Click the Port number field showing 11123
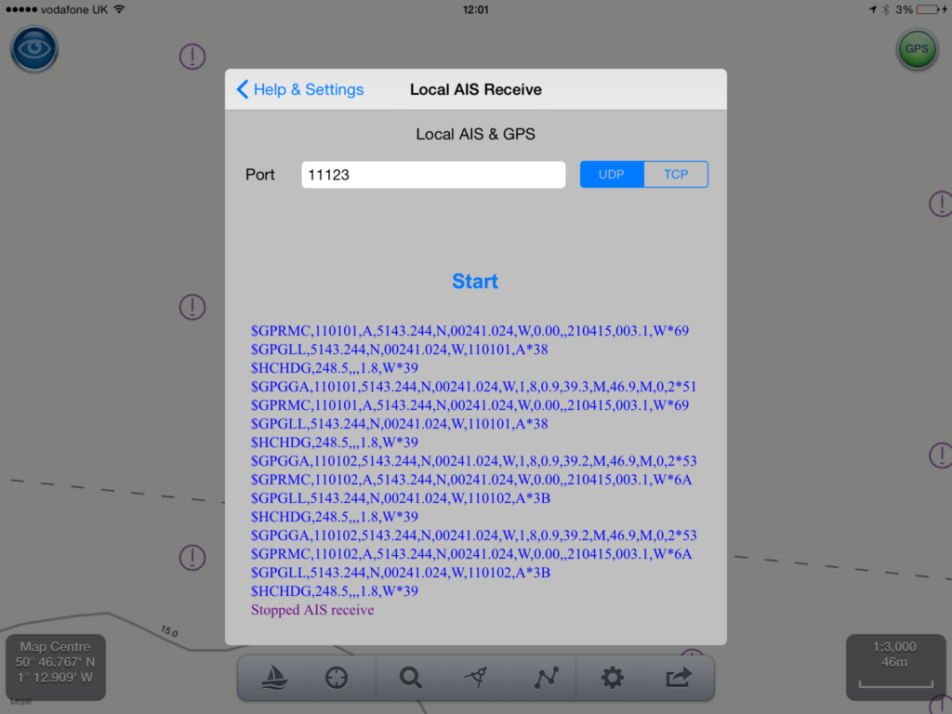 (433, 175)
